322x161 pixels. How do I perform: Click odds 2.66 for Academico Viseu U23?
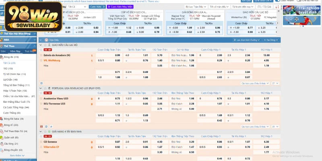[160, 99]
